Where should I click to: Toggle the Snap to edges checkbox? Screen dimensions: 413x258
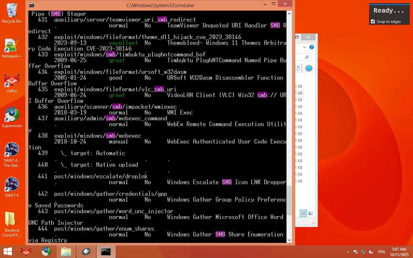click(373, 22)
